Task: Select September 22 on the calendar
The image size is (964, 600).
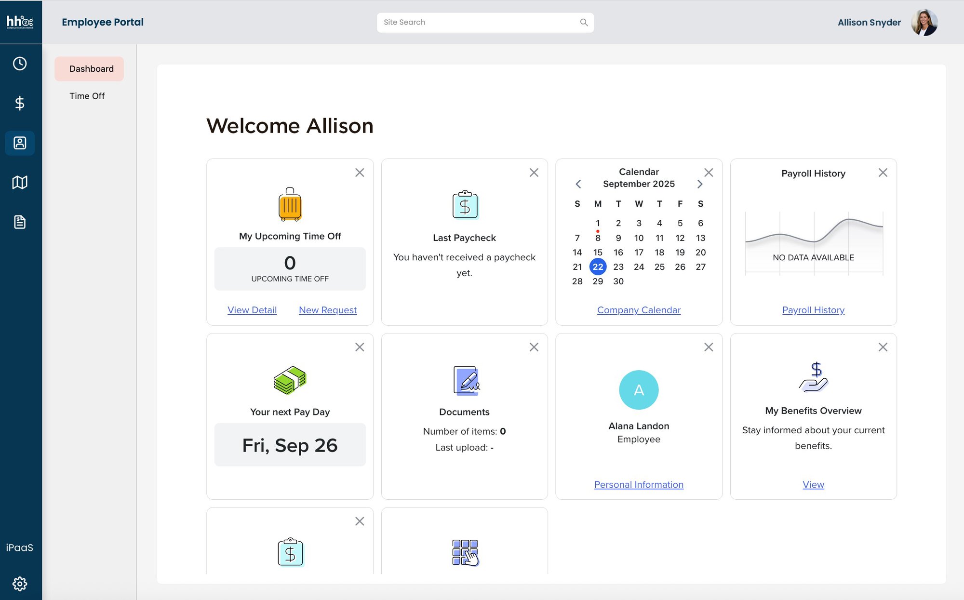Action: 598,267
